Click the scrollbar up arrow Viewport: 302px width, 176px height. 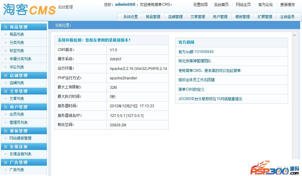[x=294, y=35]
